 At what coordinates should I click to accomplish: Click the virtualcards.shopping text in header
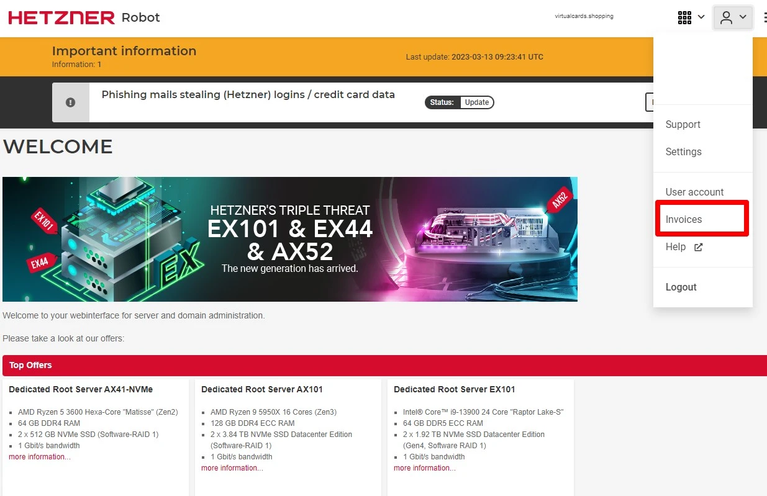coord(584,16)
